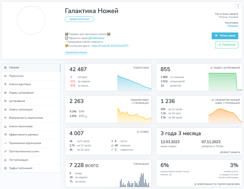Click info icon next to ИНДЕКС ЦИТИРОВАНИЯ
244x189 pixels.
pos(211,68)
